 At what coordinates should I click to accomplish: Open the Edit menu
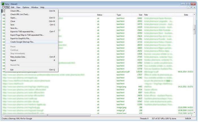coord(13,7)
